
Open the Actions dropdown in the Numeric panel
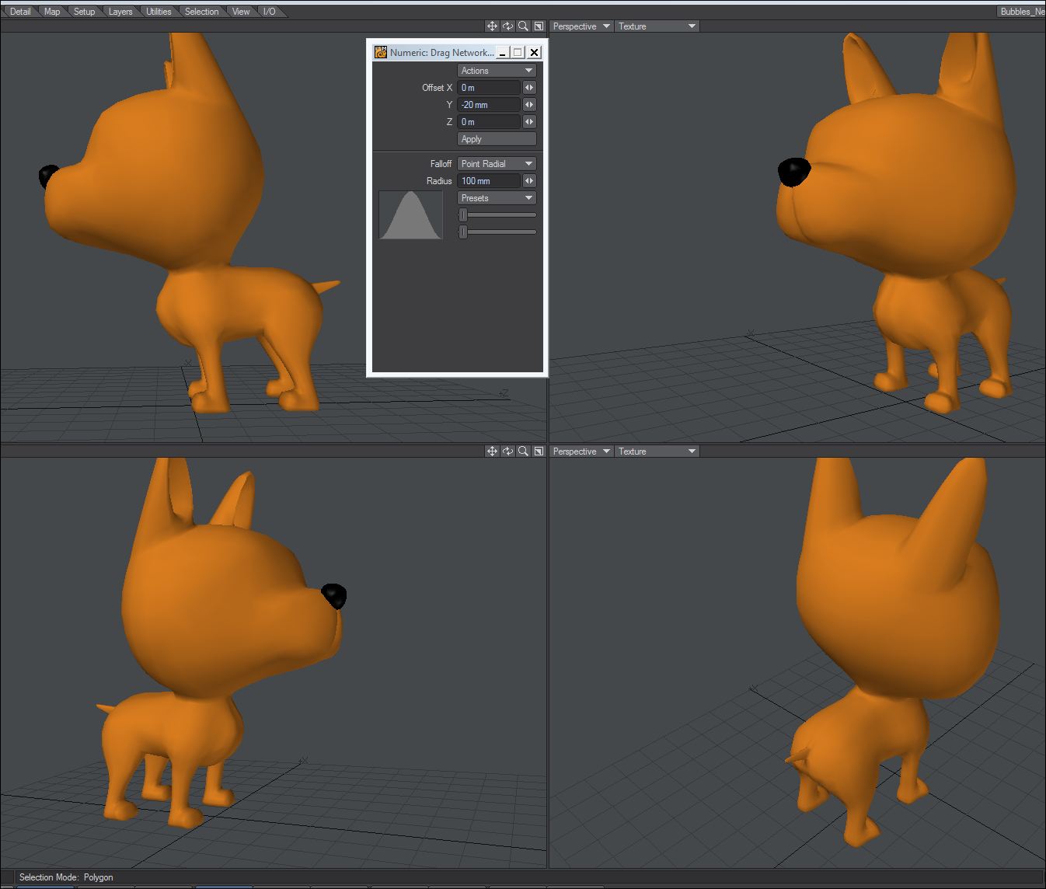(x=497, y=71)
